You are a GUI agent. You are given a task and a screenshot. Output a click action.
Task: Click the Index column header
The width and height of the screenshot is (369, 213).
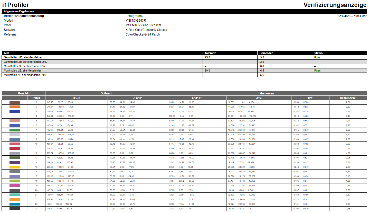(x=36, y=98)
